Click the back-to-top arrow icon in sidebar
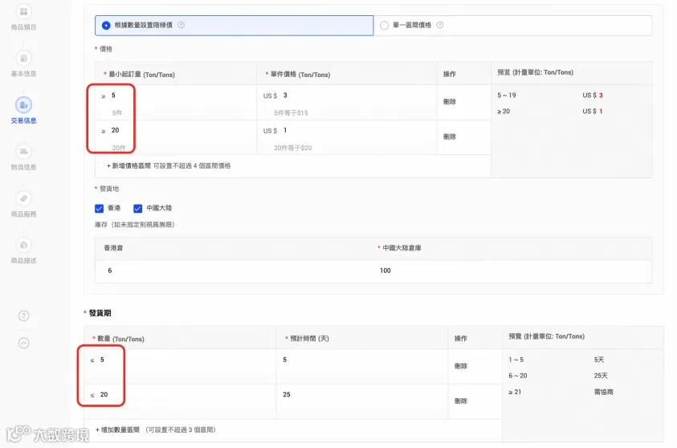677x448 pixels. tap(24, 343)
